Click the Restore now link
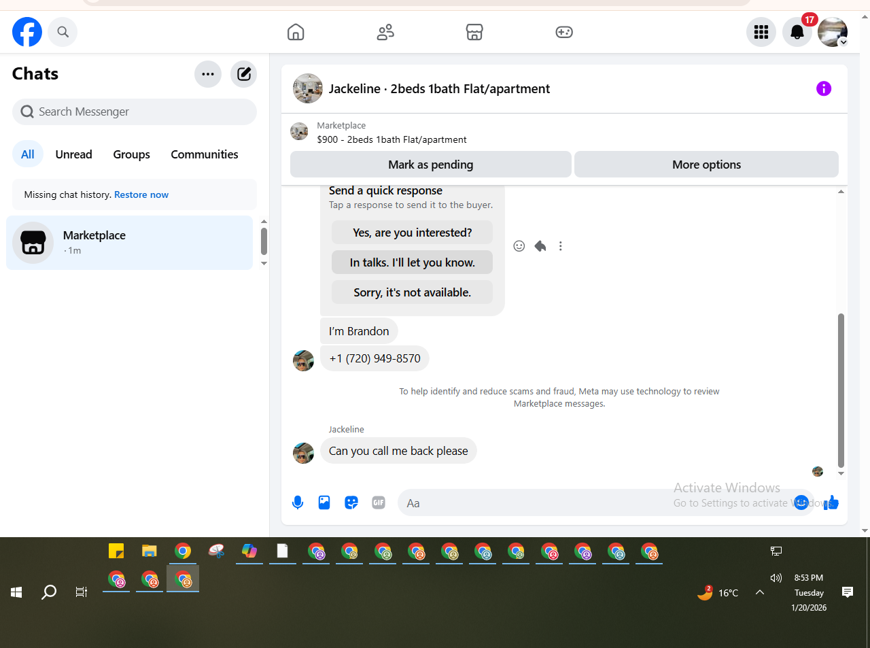Viewport: 870px width, 648px height. pyautogui.click(x=141, y=194)
